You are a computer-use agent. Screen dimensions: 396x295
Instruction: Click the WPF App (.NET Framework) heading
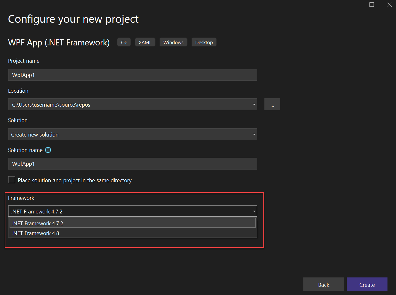(59, 42)
